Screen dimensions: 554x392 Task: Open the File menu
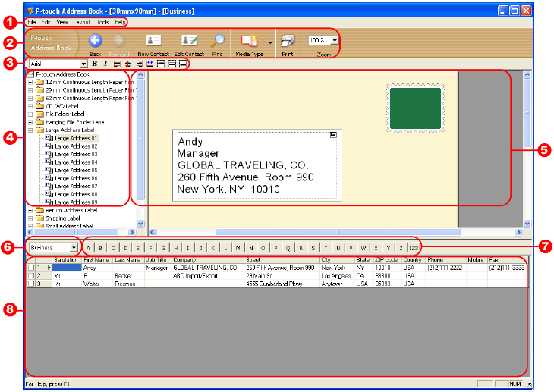click(x=31, y=22)
